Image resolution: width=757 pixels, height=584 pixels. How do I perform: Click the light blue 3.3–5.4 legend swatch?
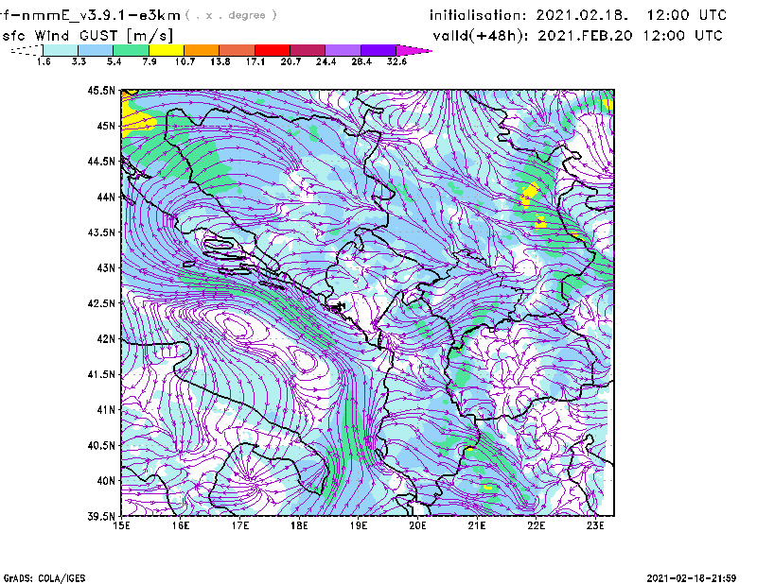pos(96,50)
